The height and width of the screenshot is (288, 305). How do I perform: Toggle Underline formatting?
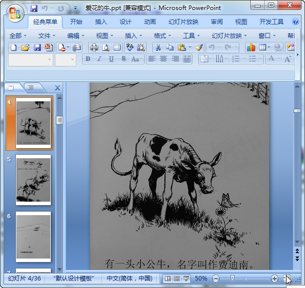click(x=111, y=59)
